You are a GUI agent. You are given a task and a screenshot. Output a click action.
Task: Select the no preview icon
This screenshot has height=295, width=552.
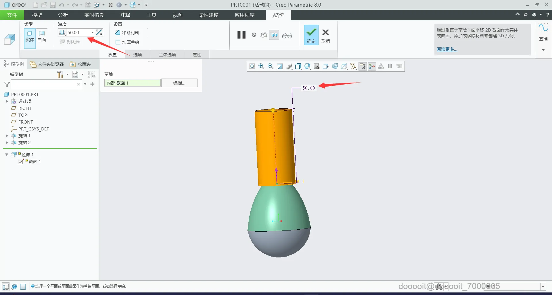(254, 35)
